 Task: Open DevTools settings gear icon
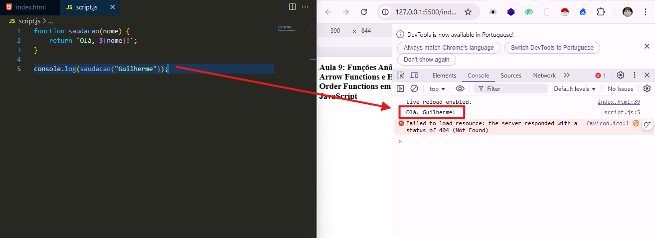621,76
